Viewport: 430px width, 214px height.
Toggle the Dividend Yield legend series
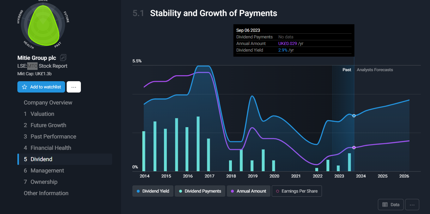pos(153,191)
